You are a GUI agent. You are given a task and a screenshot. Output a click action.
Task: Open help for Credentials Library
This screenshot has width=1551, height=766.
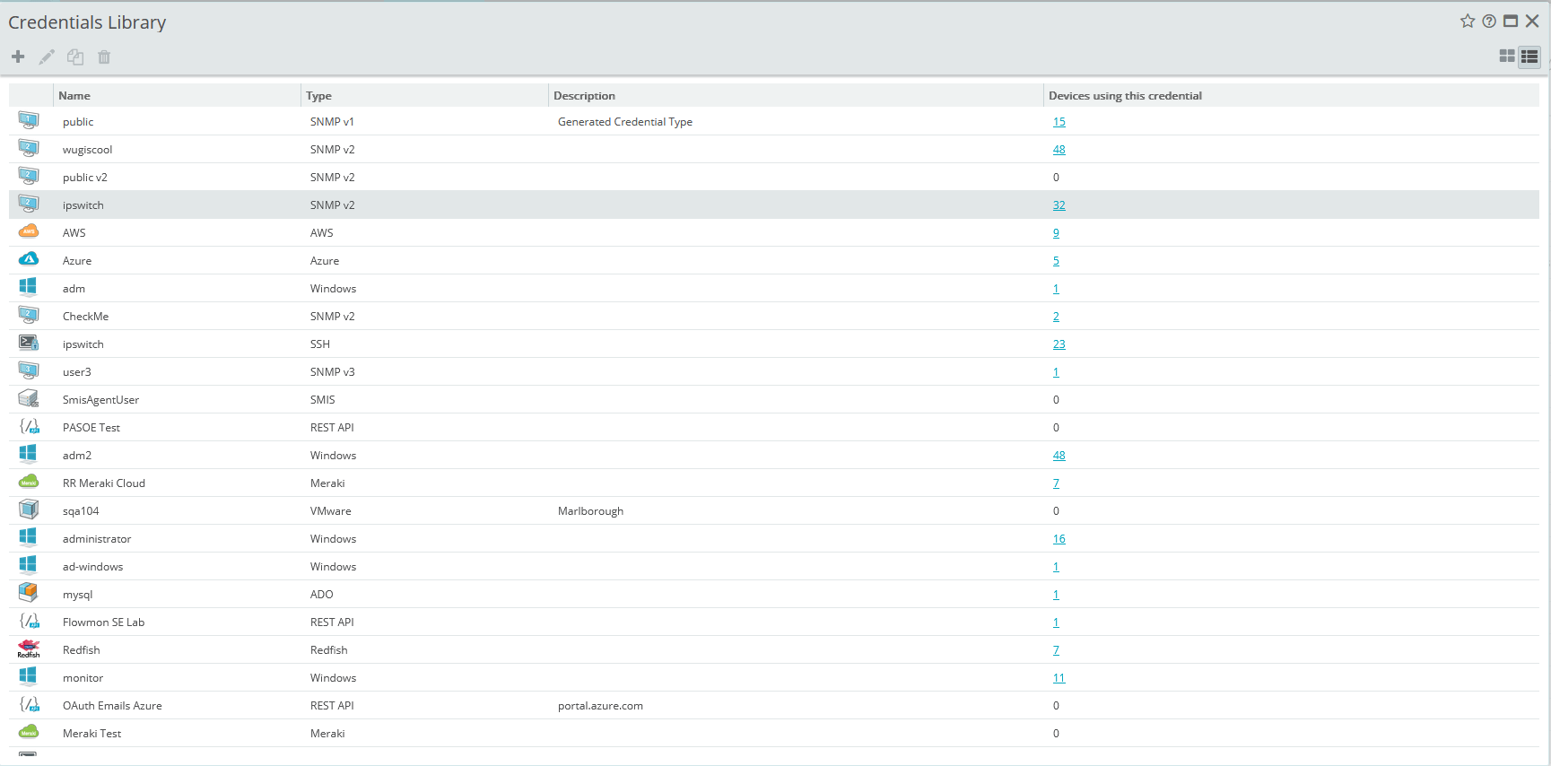pos(1489,21)
